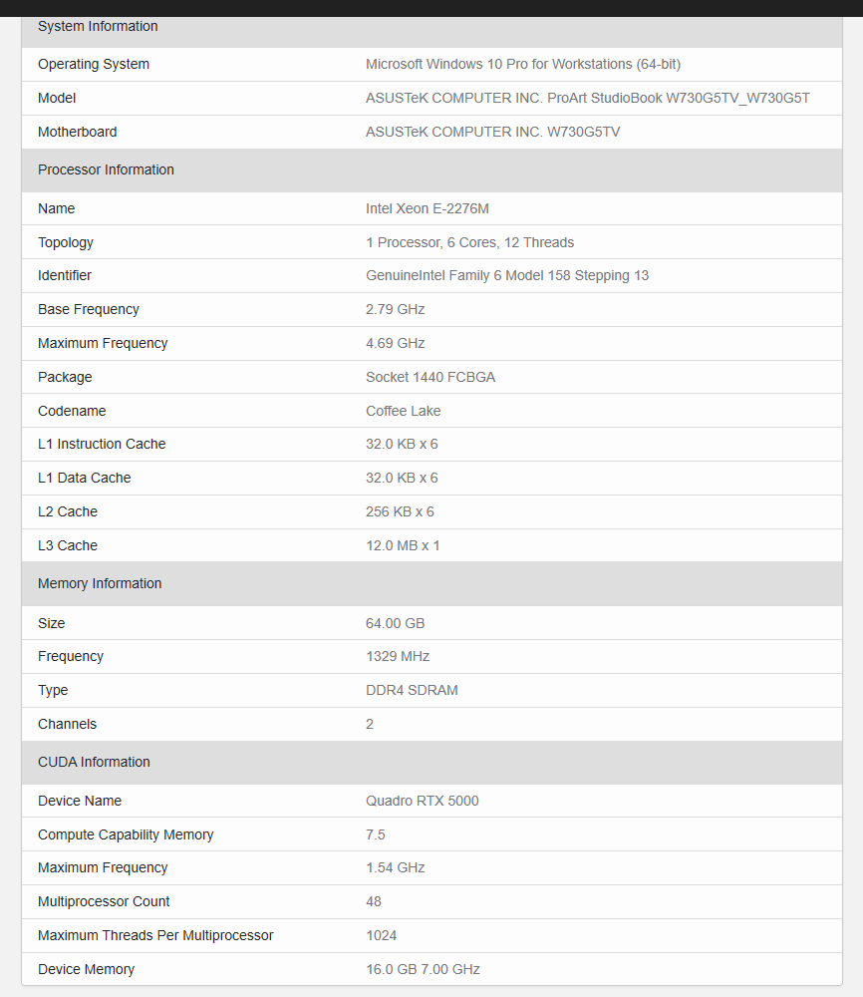Click the Coffee Lake codename value
The image size is (863, 997).
(x=403, y=411)
